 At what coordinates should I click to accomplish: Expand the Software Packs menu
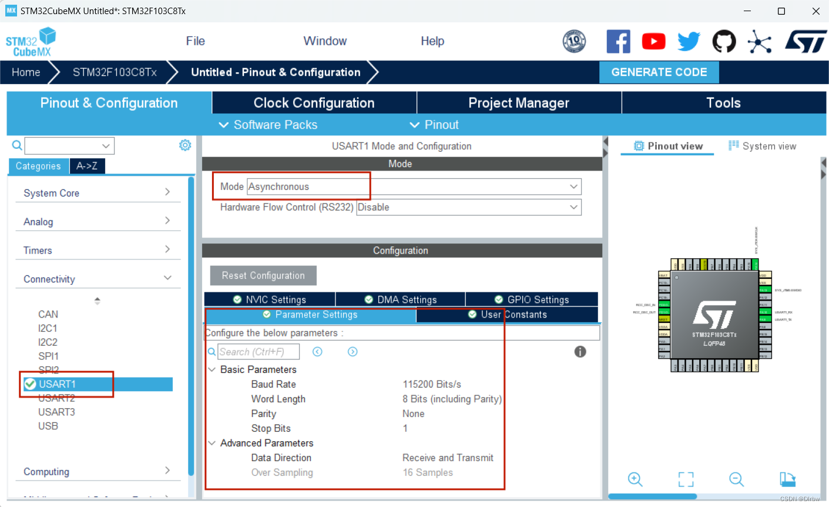click(268, 125)
